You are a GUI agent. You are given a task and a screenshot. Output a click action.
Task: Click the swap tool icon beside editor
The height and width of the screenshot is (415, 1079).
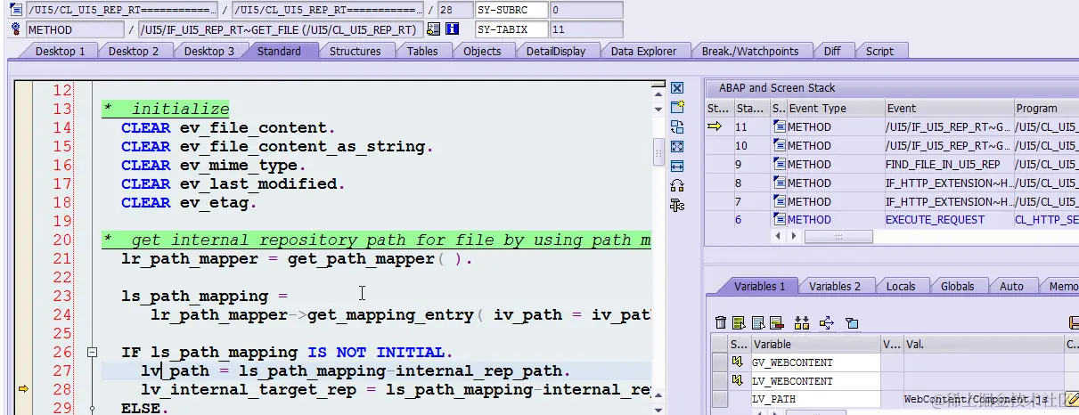(x=677, y=126)
